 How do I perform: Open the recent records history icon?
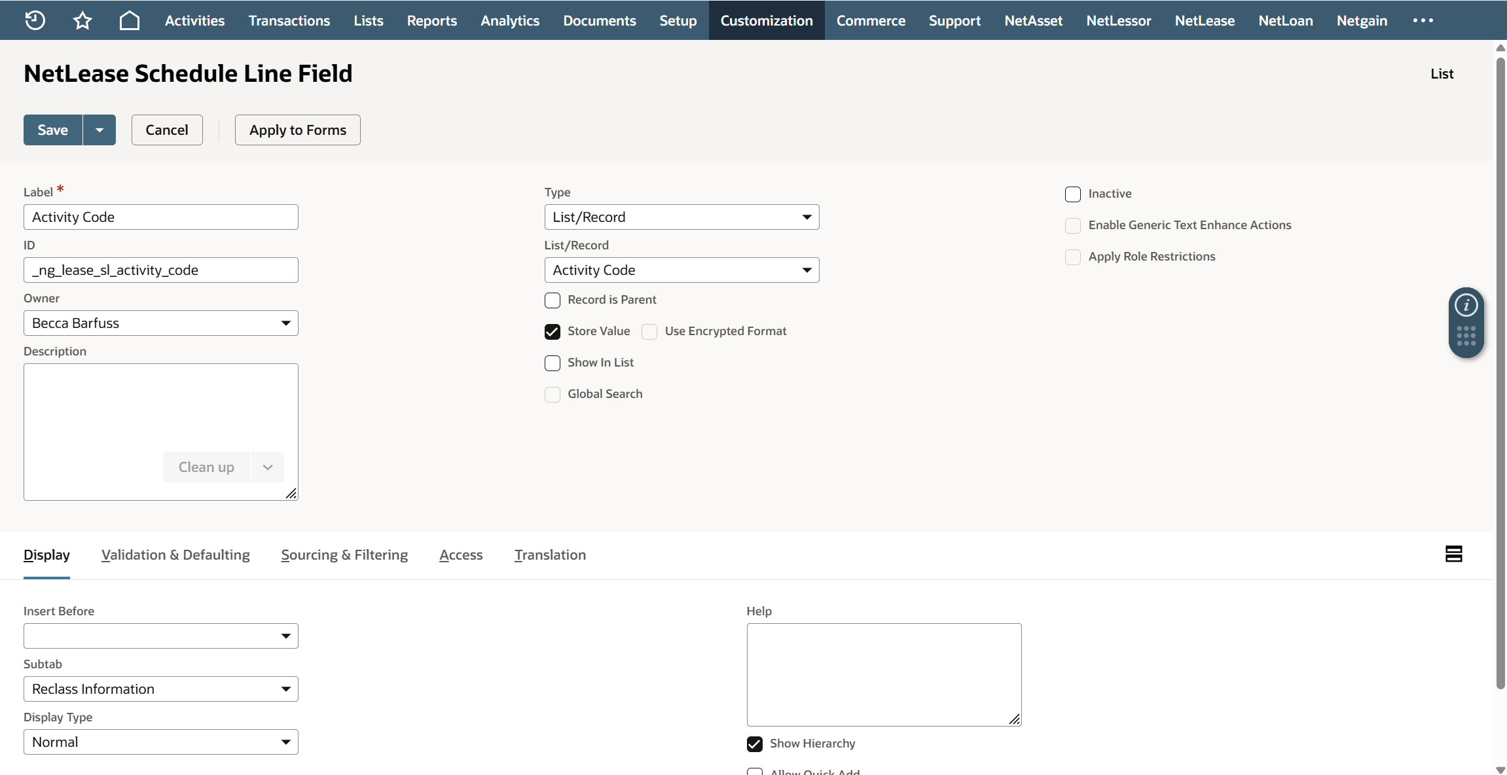[x=35, y=20]
